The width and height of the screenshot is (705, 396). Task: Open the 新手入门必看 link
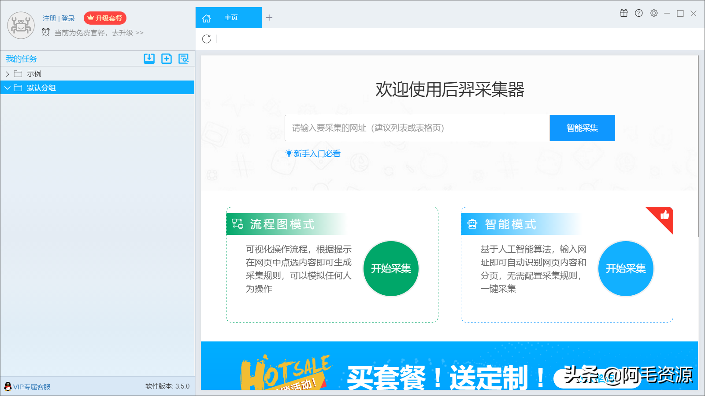pyautogui.click(x=317, y=154)
